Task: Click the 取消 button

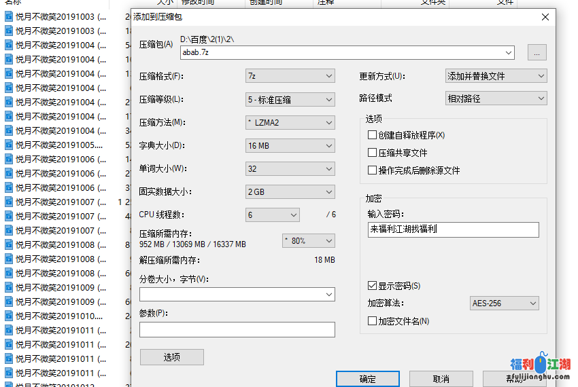Action: tap(441, 379)
